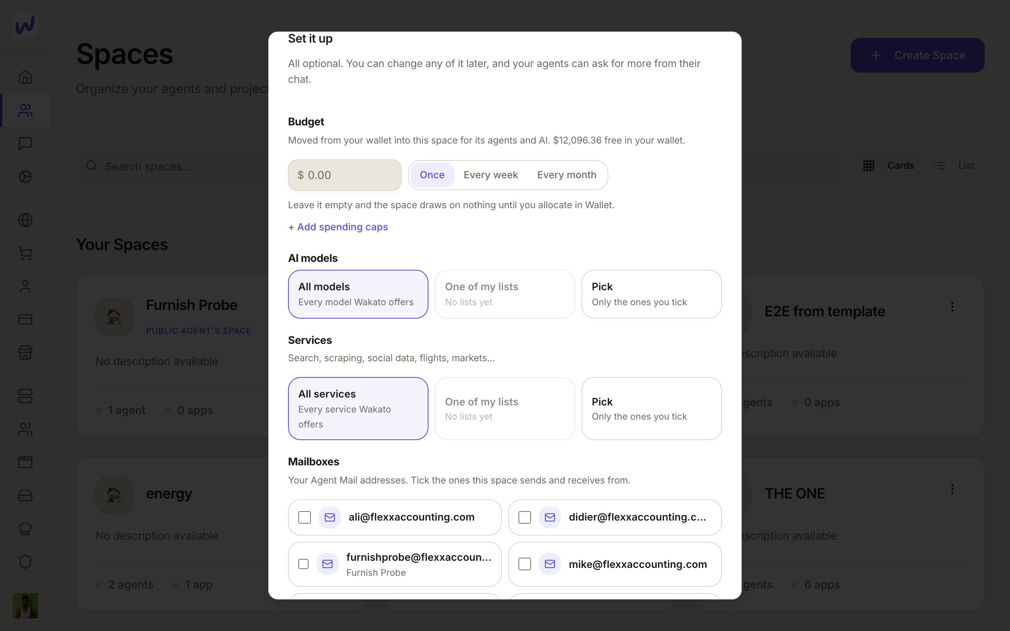Viewport: 1010px width, 631px height.
Task: Tick the mike@flexxaccounting.com mailbox checkbox
Action: [525, 564]
